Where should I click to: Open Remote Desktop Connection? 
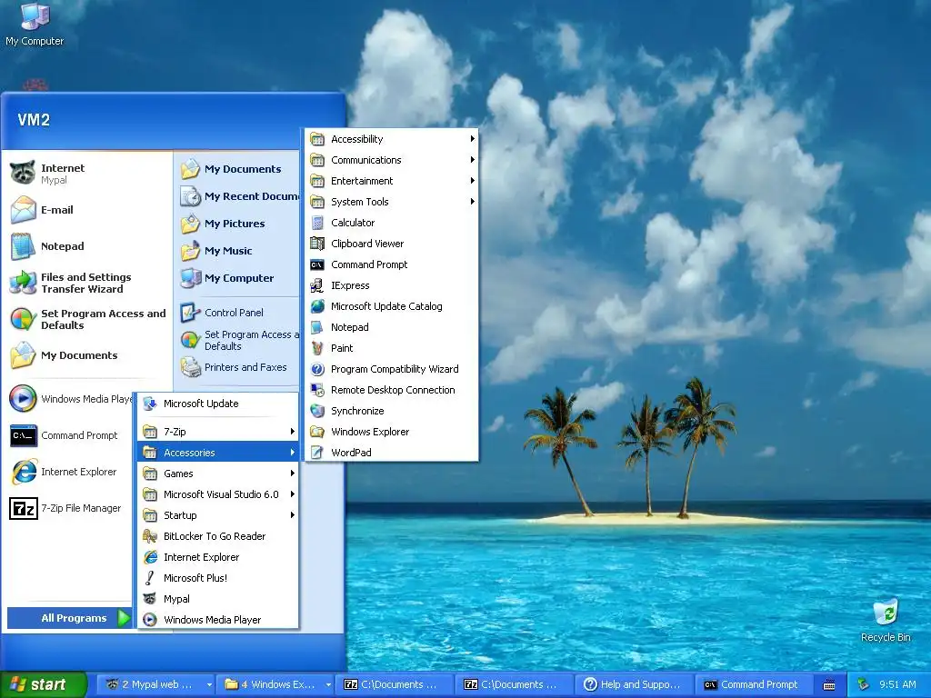tap(391, 390)
